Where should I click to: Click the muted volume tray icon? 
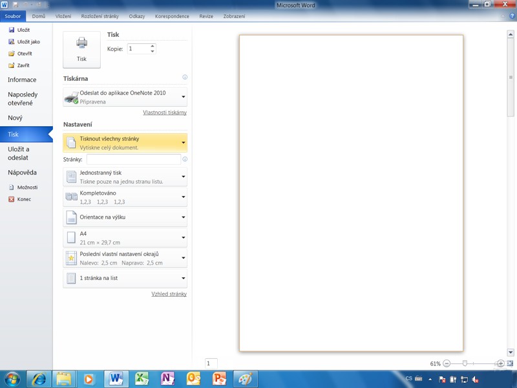[476, 380]
